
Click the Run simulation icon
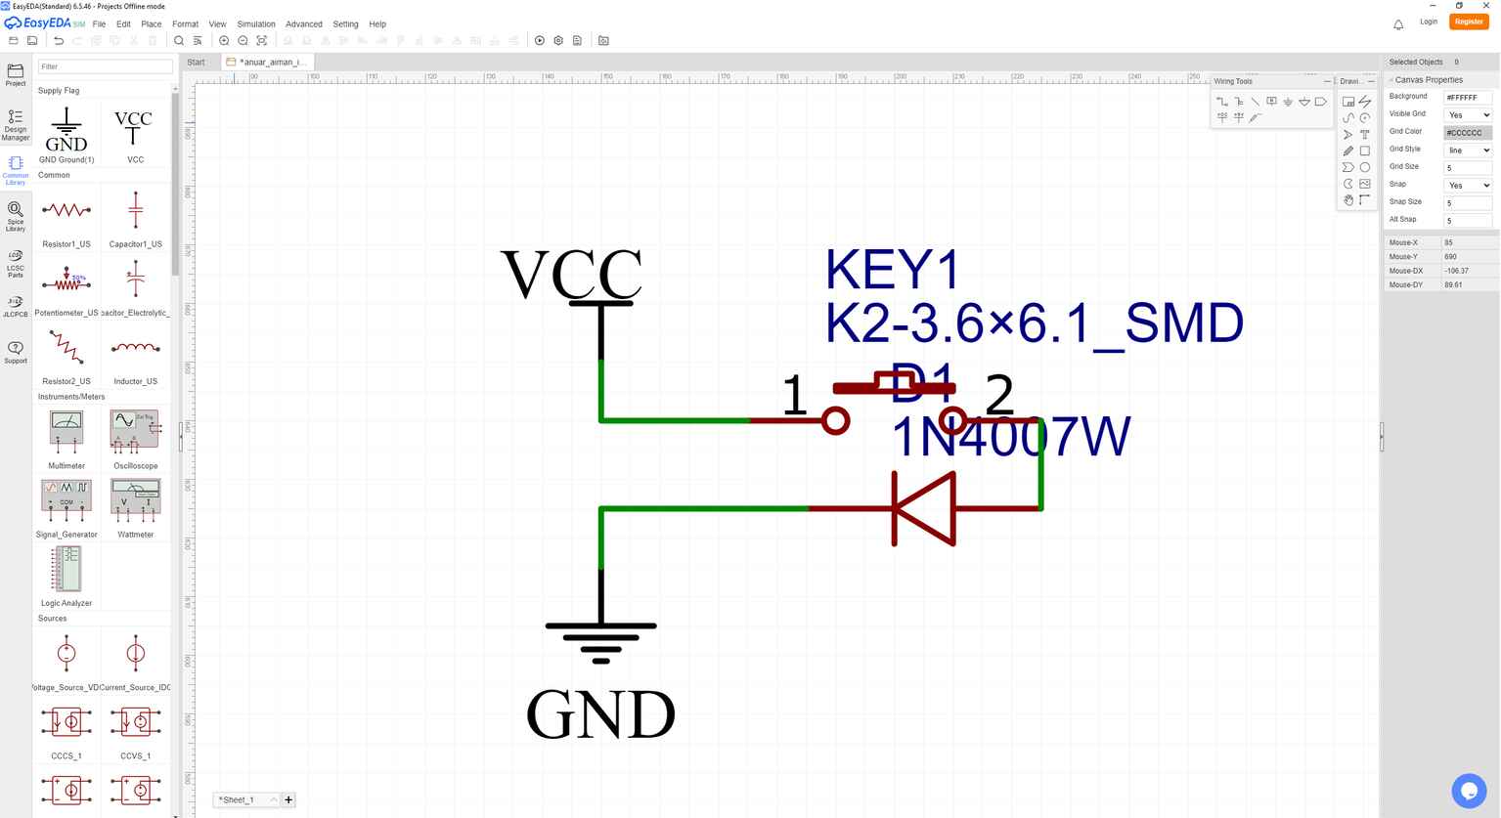coord(540,40)
